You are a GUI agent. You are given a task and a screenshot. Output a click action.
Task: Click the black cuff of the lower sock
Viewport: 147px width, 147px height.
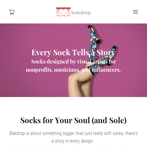click(x=91, y=71)
